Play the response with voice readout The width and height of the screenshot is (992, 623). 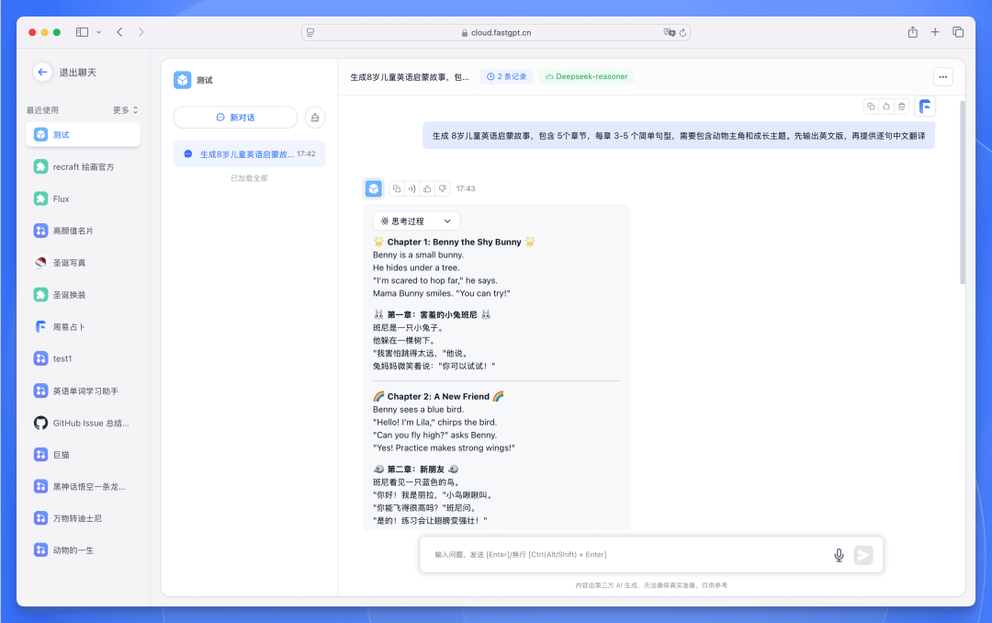pyautogui.click(x=411, y=188)
